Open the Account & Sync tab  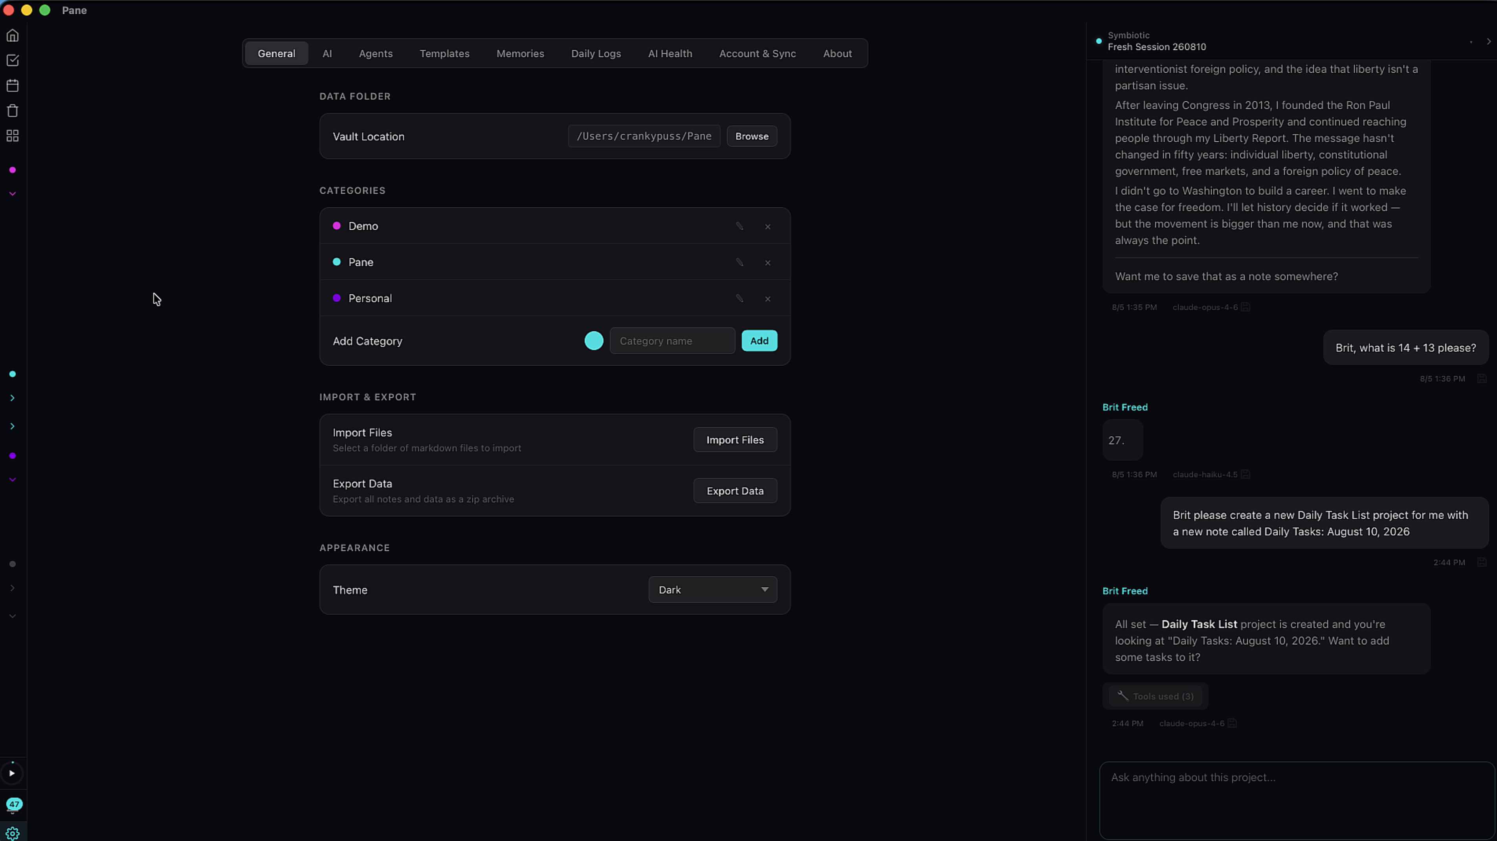[x=757, y=53]
